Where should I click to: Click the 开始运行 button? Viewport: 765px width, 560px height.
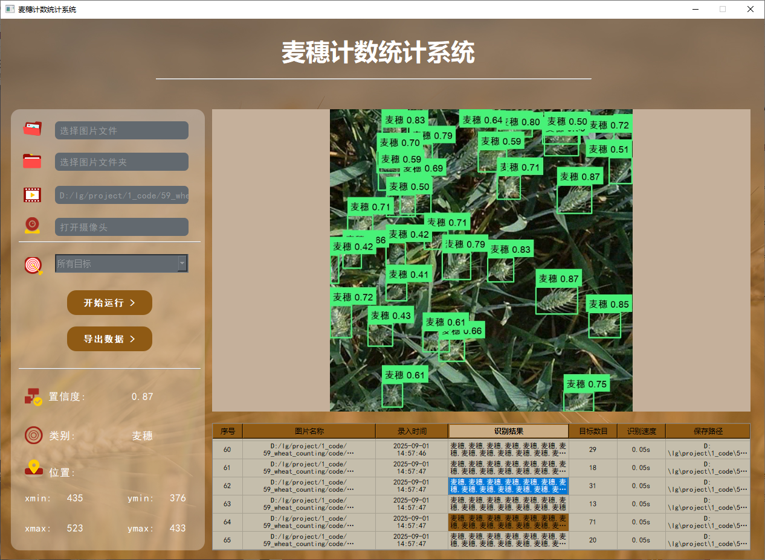[109, 302]
